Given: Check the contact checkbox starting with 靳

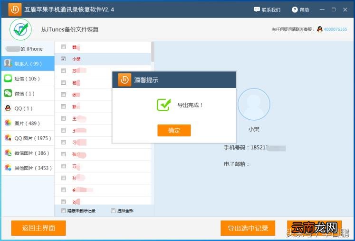Looking at the screenshot, I should (x=63, y=107).
